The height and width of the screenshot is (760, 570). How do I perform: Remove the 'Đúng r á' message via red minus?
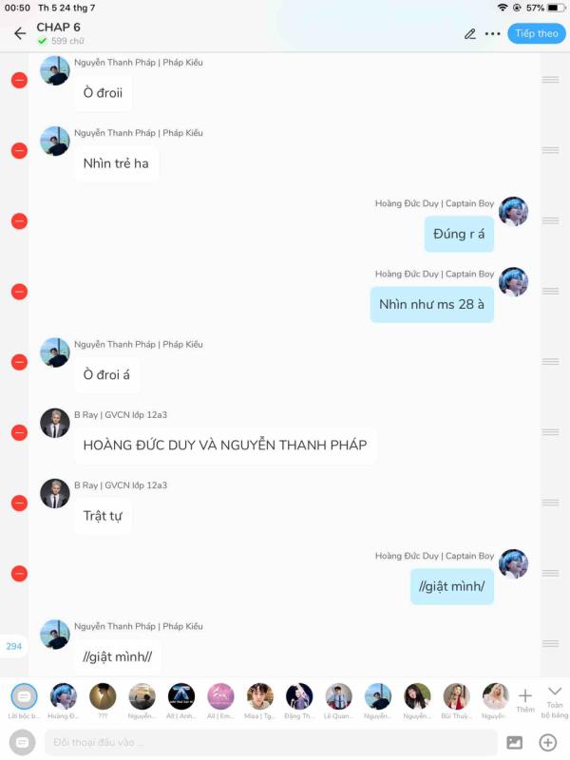(19, 221)
